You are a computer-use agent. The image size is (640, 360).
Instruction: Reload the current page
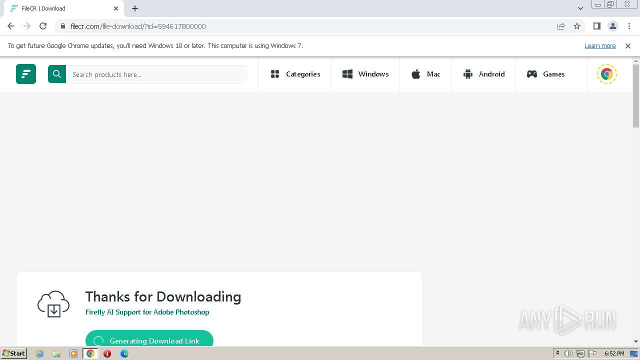pyautogui.click(x=43, y=26)
